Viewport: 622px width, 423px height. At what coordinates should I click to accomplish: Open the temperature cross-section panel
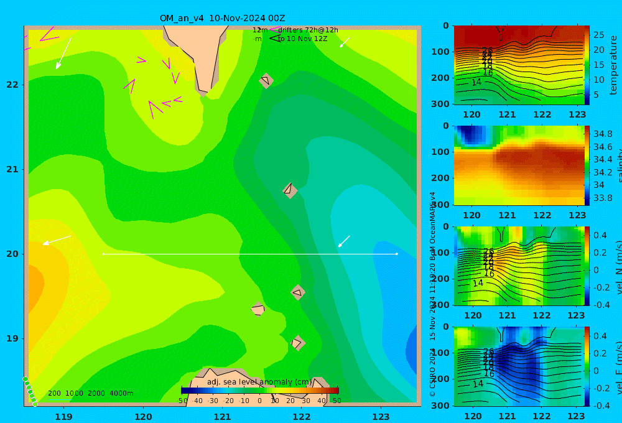pos(519,65)
